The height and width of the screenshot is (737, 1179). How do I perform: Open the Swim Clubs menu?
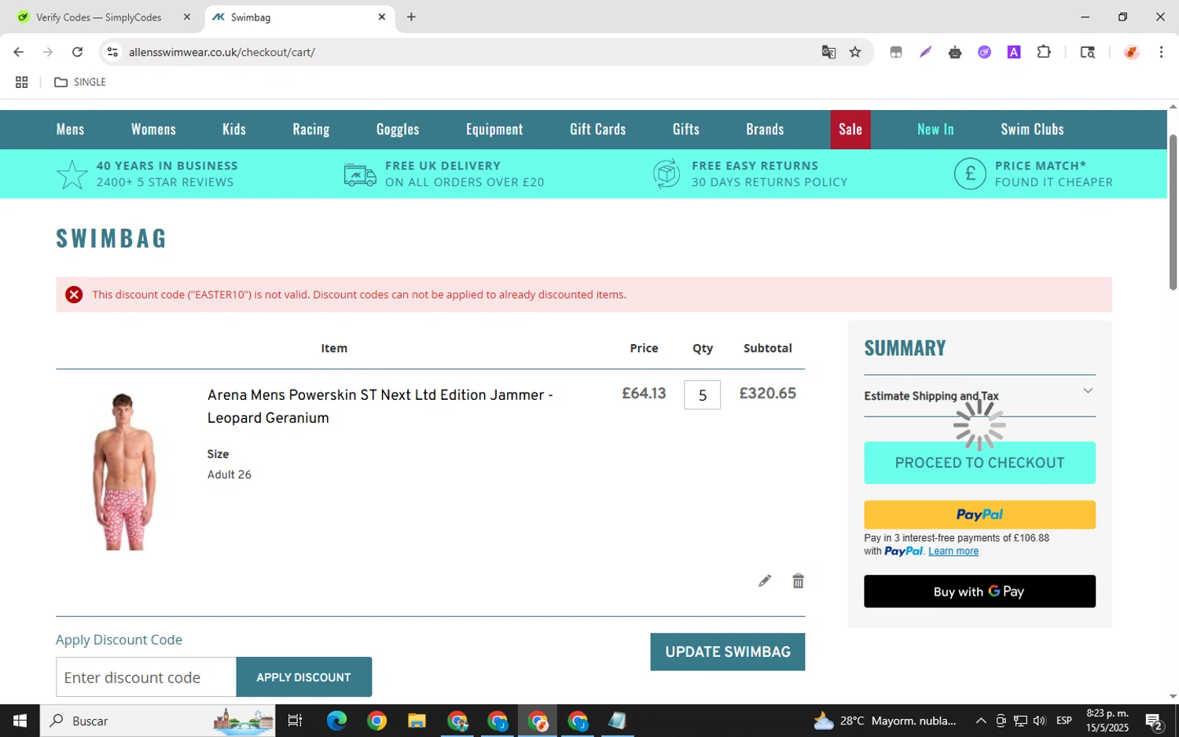[x=1032, y=130]
